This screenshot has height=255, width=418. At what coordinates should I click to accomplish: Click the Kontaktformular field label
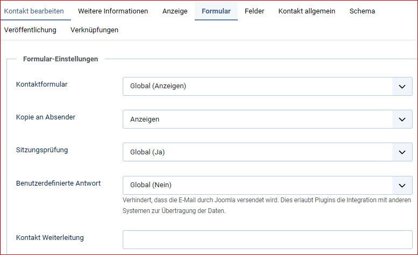pyautogui.click(x=42, y=85)
